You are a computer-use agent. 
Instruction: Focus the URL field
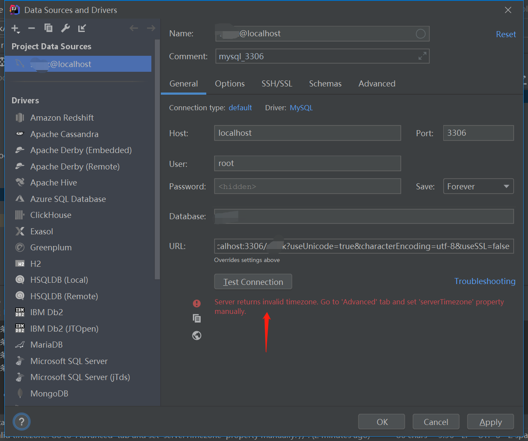(364, 246)
